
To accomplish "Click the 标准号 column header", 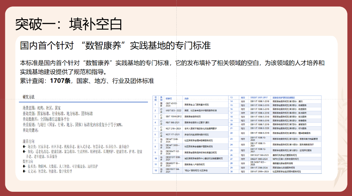I will [x=169, y=98].
